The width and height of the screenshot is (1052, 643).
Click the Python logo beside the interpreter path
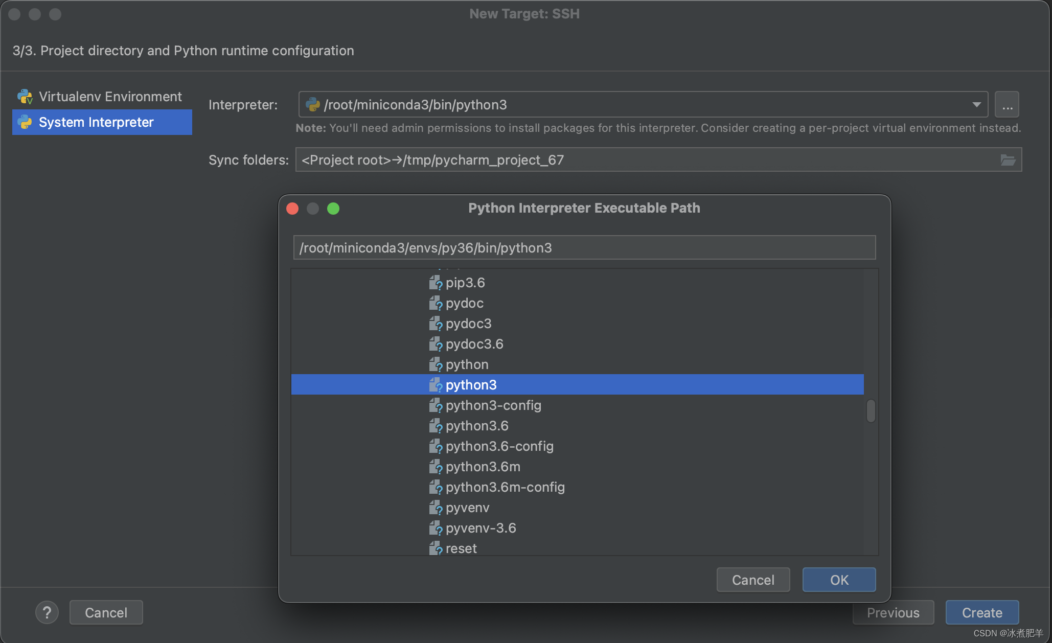click(x=313, y=104)
